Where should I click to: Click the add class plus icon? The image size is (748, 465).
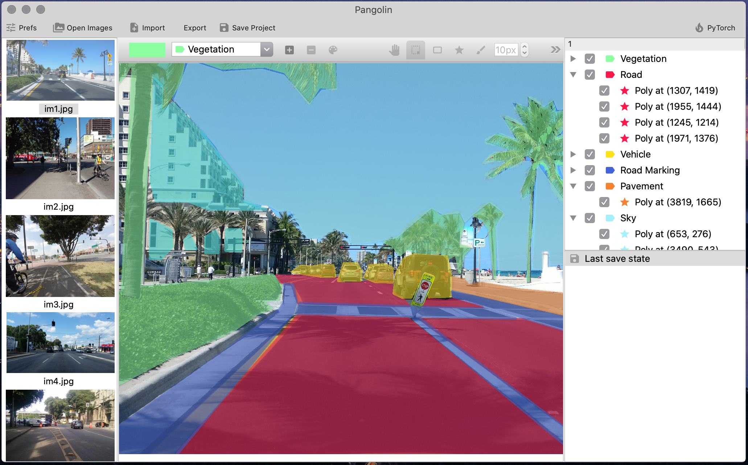[x=289, y=50]
